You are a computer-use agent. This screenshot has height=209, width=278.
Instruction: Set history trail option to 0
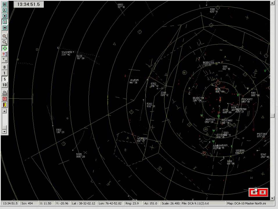pyautogui.click(x=5, y=67)
